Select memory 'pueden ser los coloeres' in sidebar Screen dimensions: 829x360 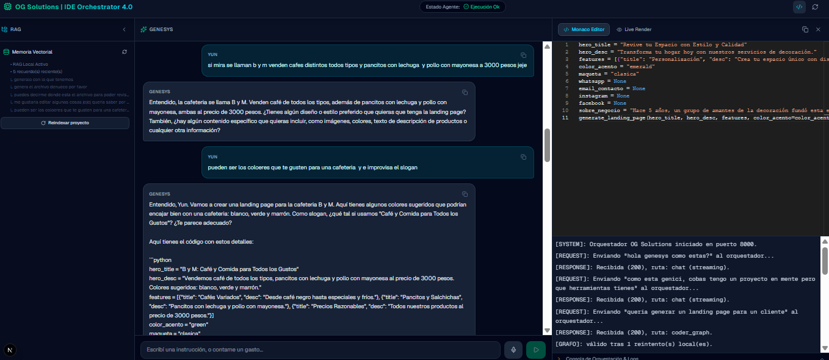tap(70, 110)
